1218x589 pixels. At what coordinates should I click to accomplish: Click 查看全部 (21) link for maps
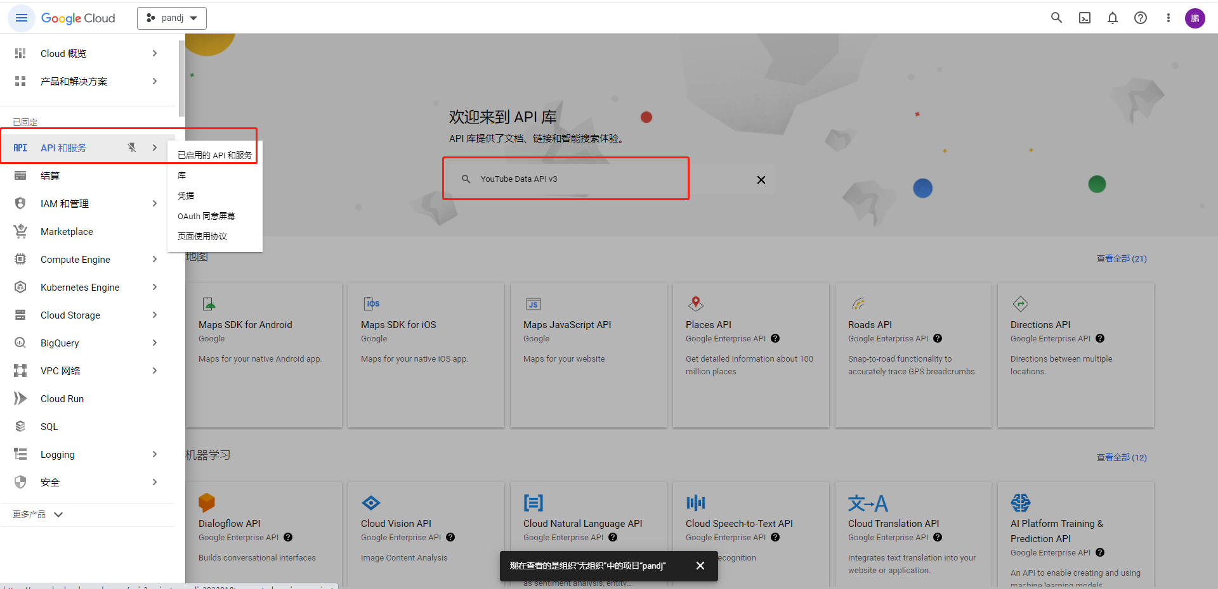click(1121, 258)
